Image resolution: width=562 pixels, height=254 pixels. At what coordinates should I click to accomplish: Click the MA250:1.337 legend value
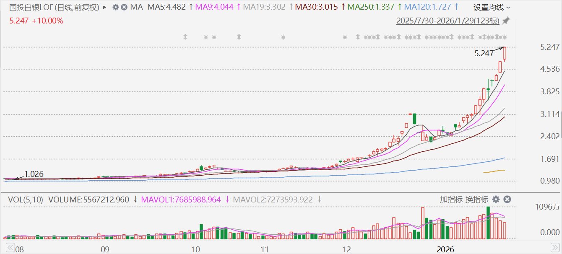point(371,7)
